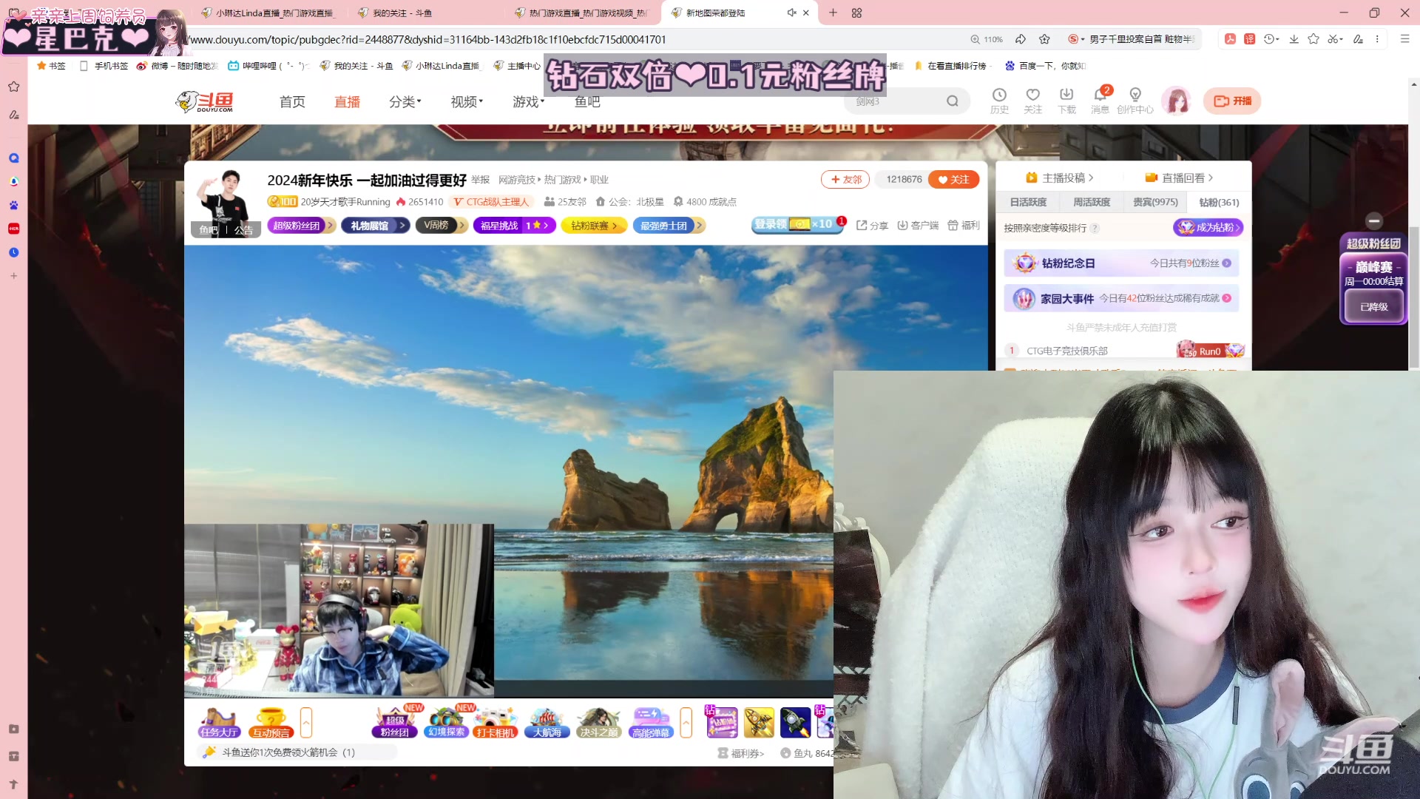Select the blue spaceship gift
Viewport: 1420px width, 799px height.
click(796, 723)
